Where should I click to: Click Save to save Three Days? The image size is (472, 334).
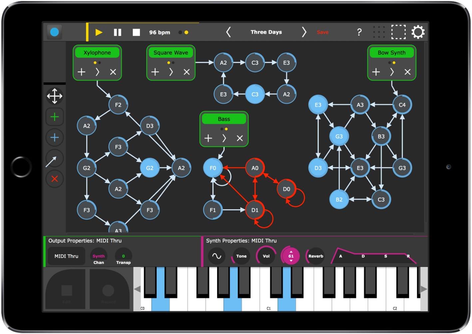(322, 32)
